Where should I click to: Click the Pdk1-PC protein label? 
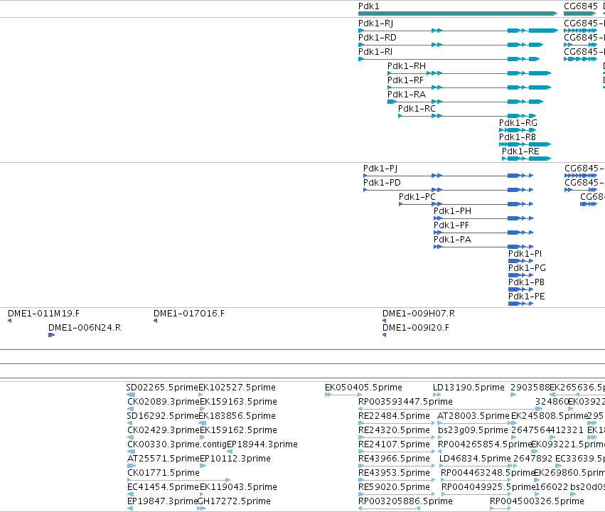click(x=417, y=197)
